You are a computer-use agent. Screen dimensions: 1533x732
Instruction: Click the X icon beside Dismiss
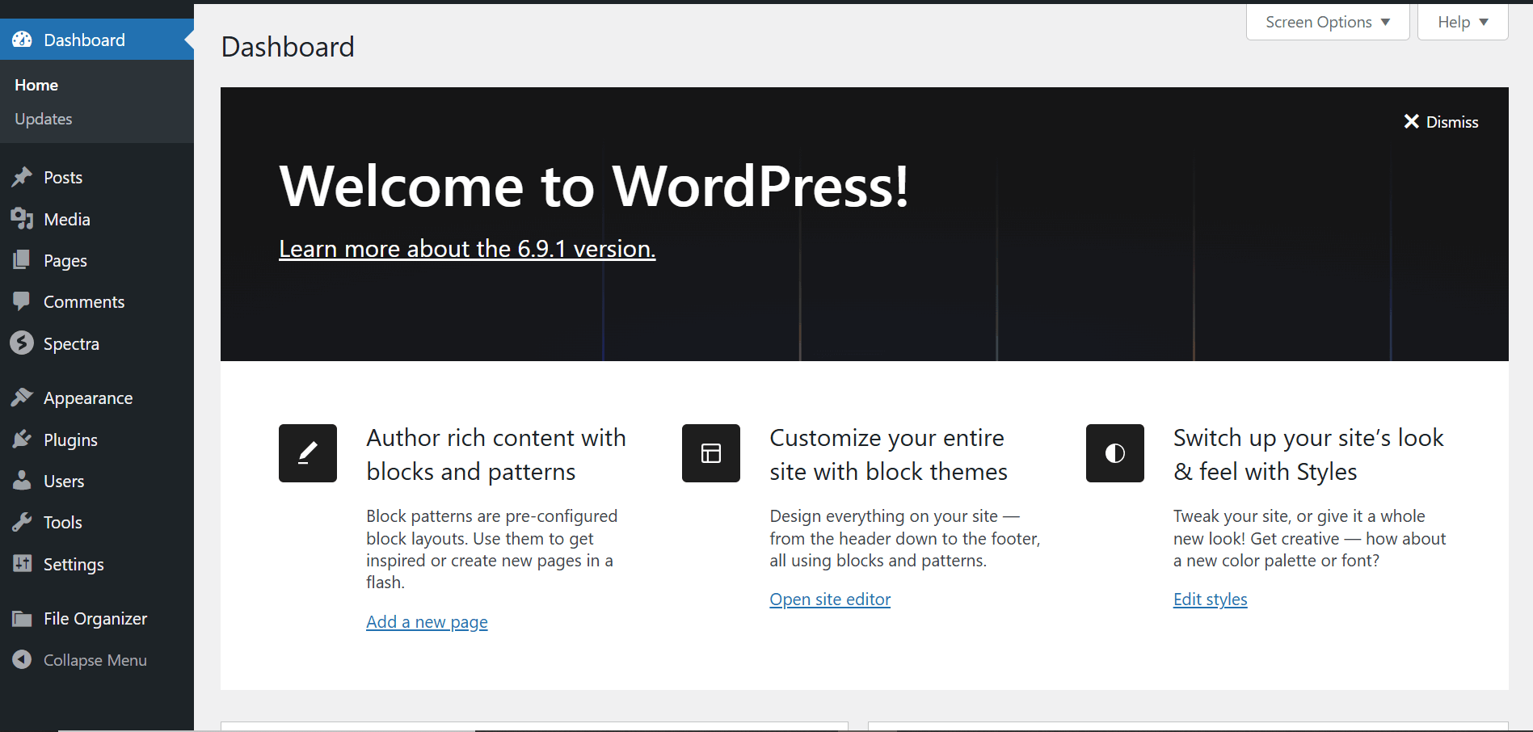click(x=1412, y=122)
